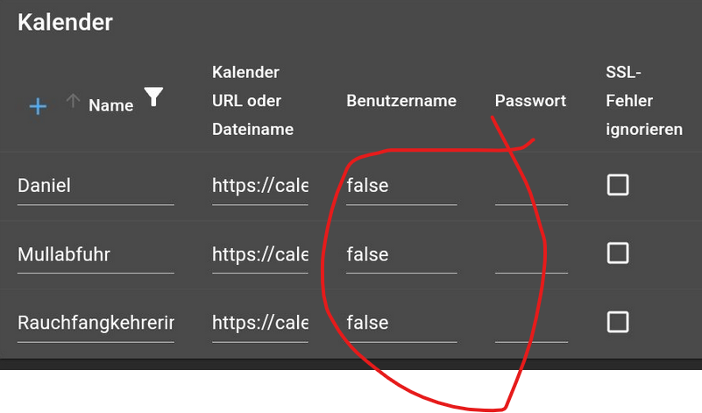Select the Passwort column header
The height and width of the screenshot is (413, 702).
tap(530, 101)
